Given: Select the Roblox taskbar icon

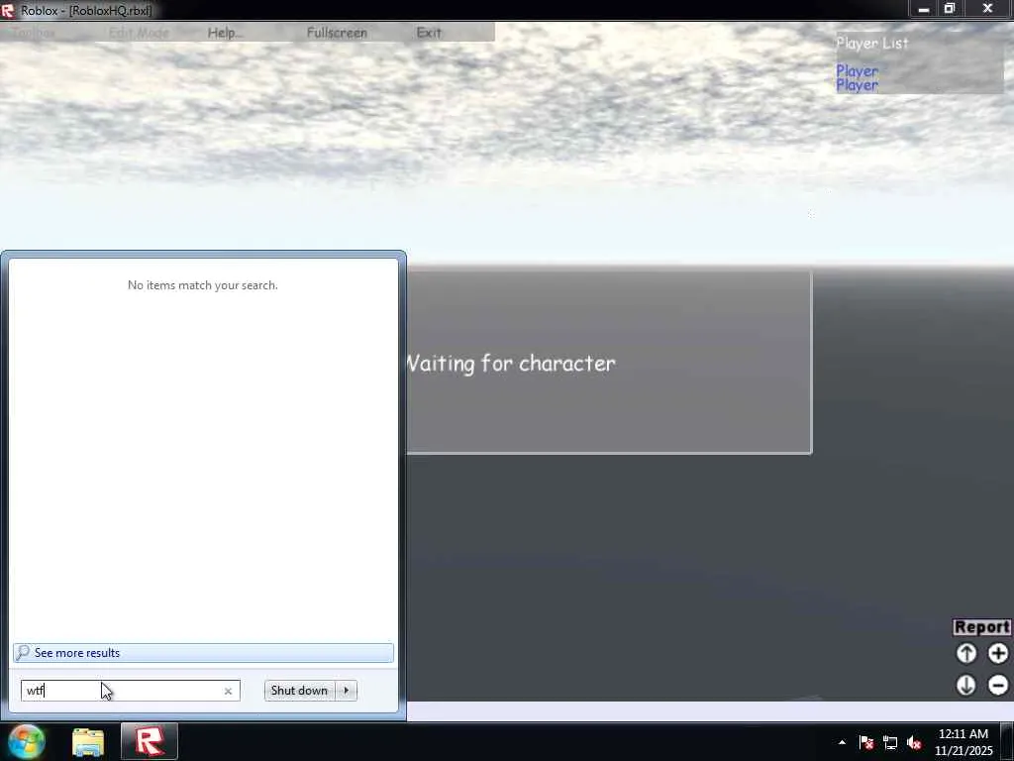Looking at the screenshot, I should (150, 741).
